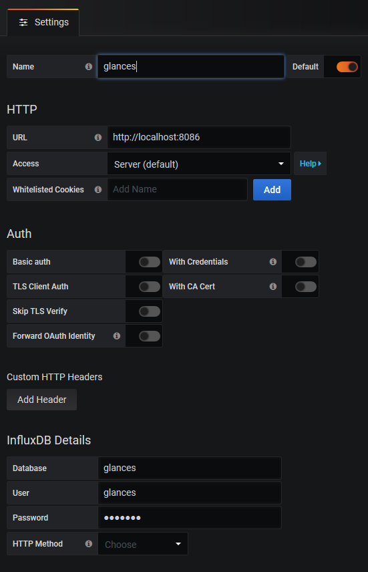Turn off the Default data source toggle

pyautogui.click(x=347, y=67)
